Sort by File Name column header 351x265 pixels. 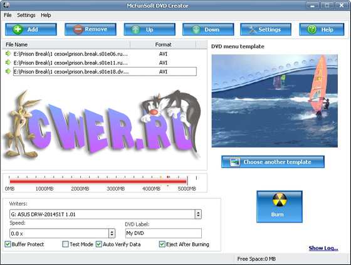pos(66,44)
